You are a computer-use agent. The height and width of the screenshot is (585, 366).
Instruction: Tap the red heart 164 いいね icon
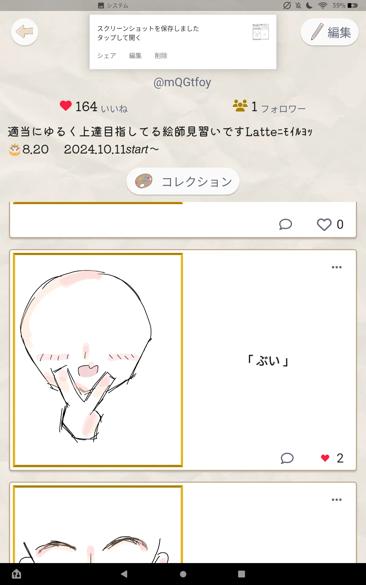coord(66,106)
